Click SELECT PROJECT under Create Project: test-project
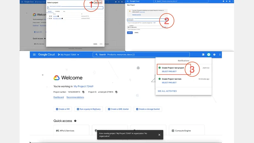This screenshot has width=254, height=143. pos(169,71)
